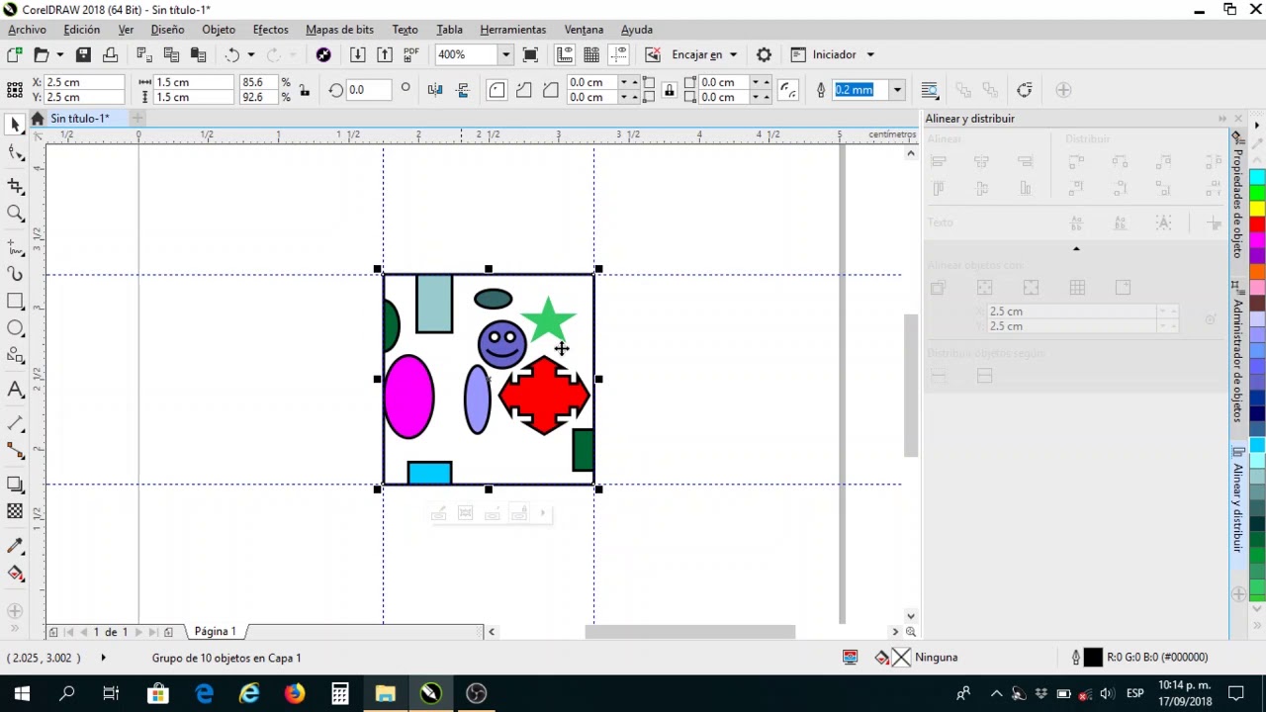Mirror the selection vertically
Image resolution: width=1266 pixels, height=712 pixels.
tap(462, 90)
